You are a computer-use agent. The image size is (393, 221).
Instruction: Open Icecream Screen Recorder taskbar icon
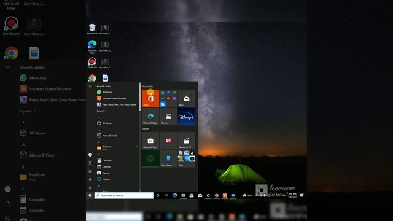click(x=225, y=195)
